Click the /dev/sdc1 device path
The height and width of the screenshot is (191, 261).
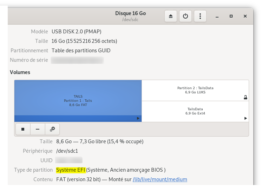click(x=67, y=151)
